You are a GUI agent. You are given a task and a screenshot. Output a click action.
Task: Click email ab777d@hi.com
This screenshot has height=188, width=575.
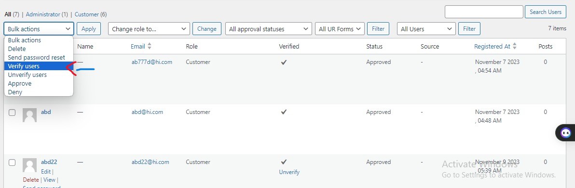tap(152, 62)
